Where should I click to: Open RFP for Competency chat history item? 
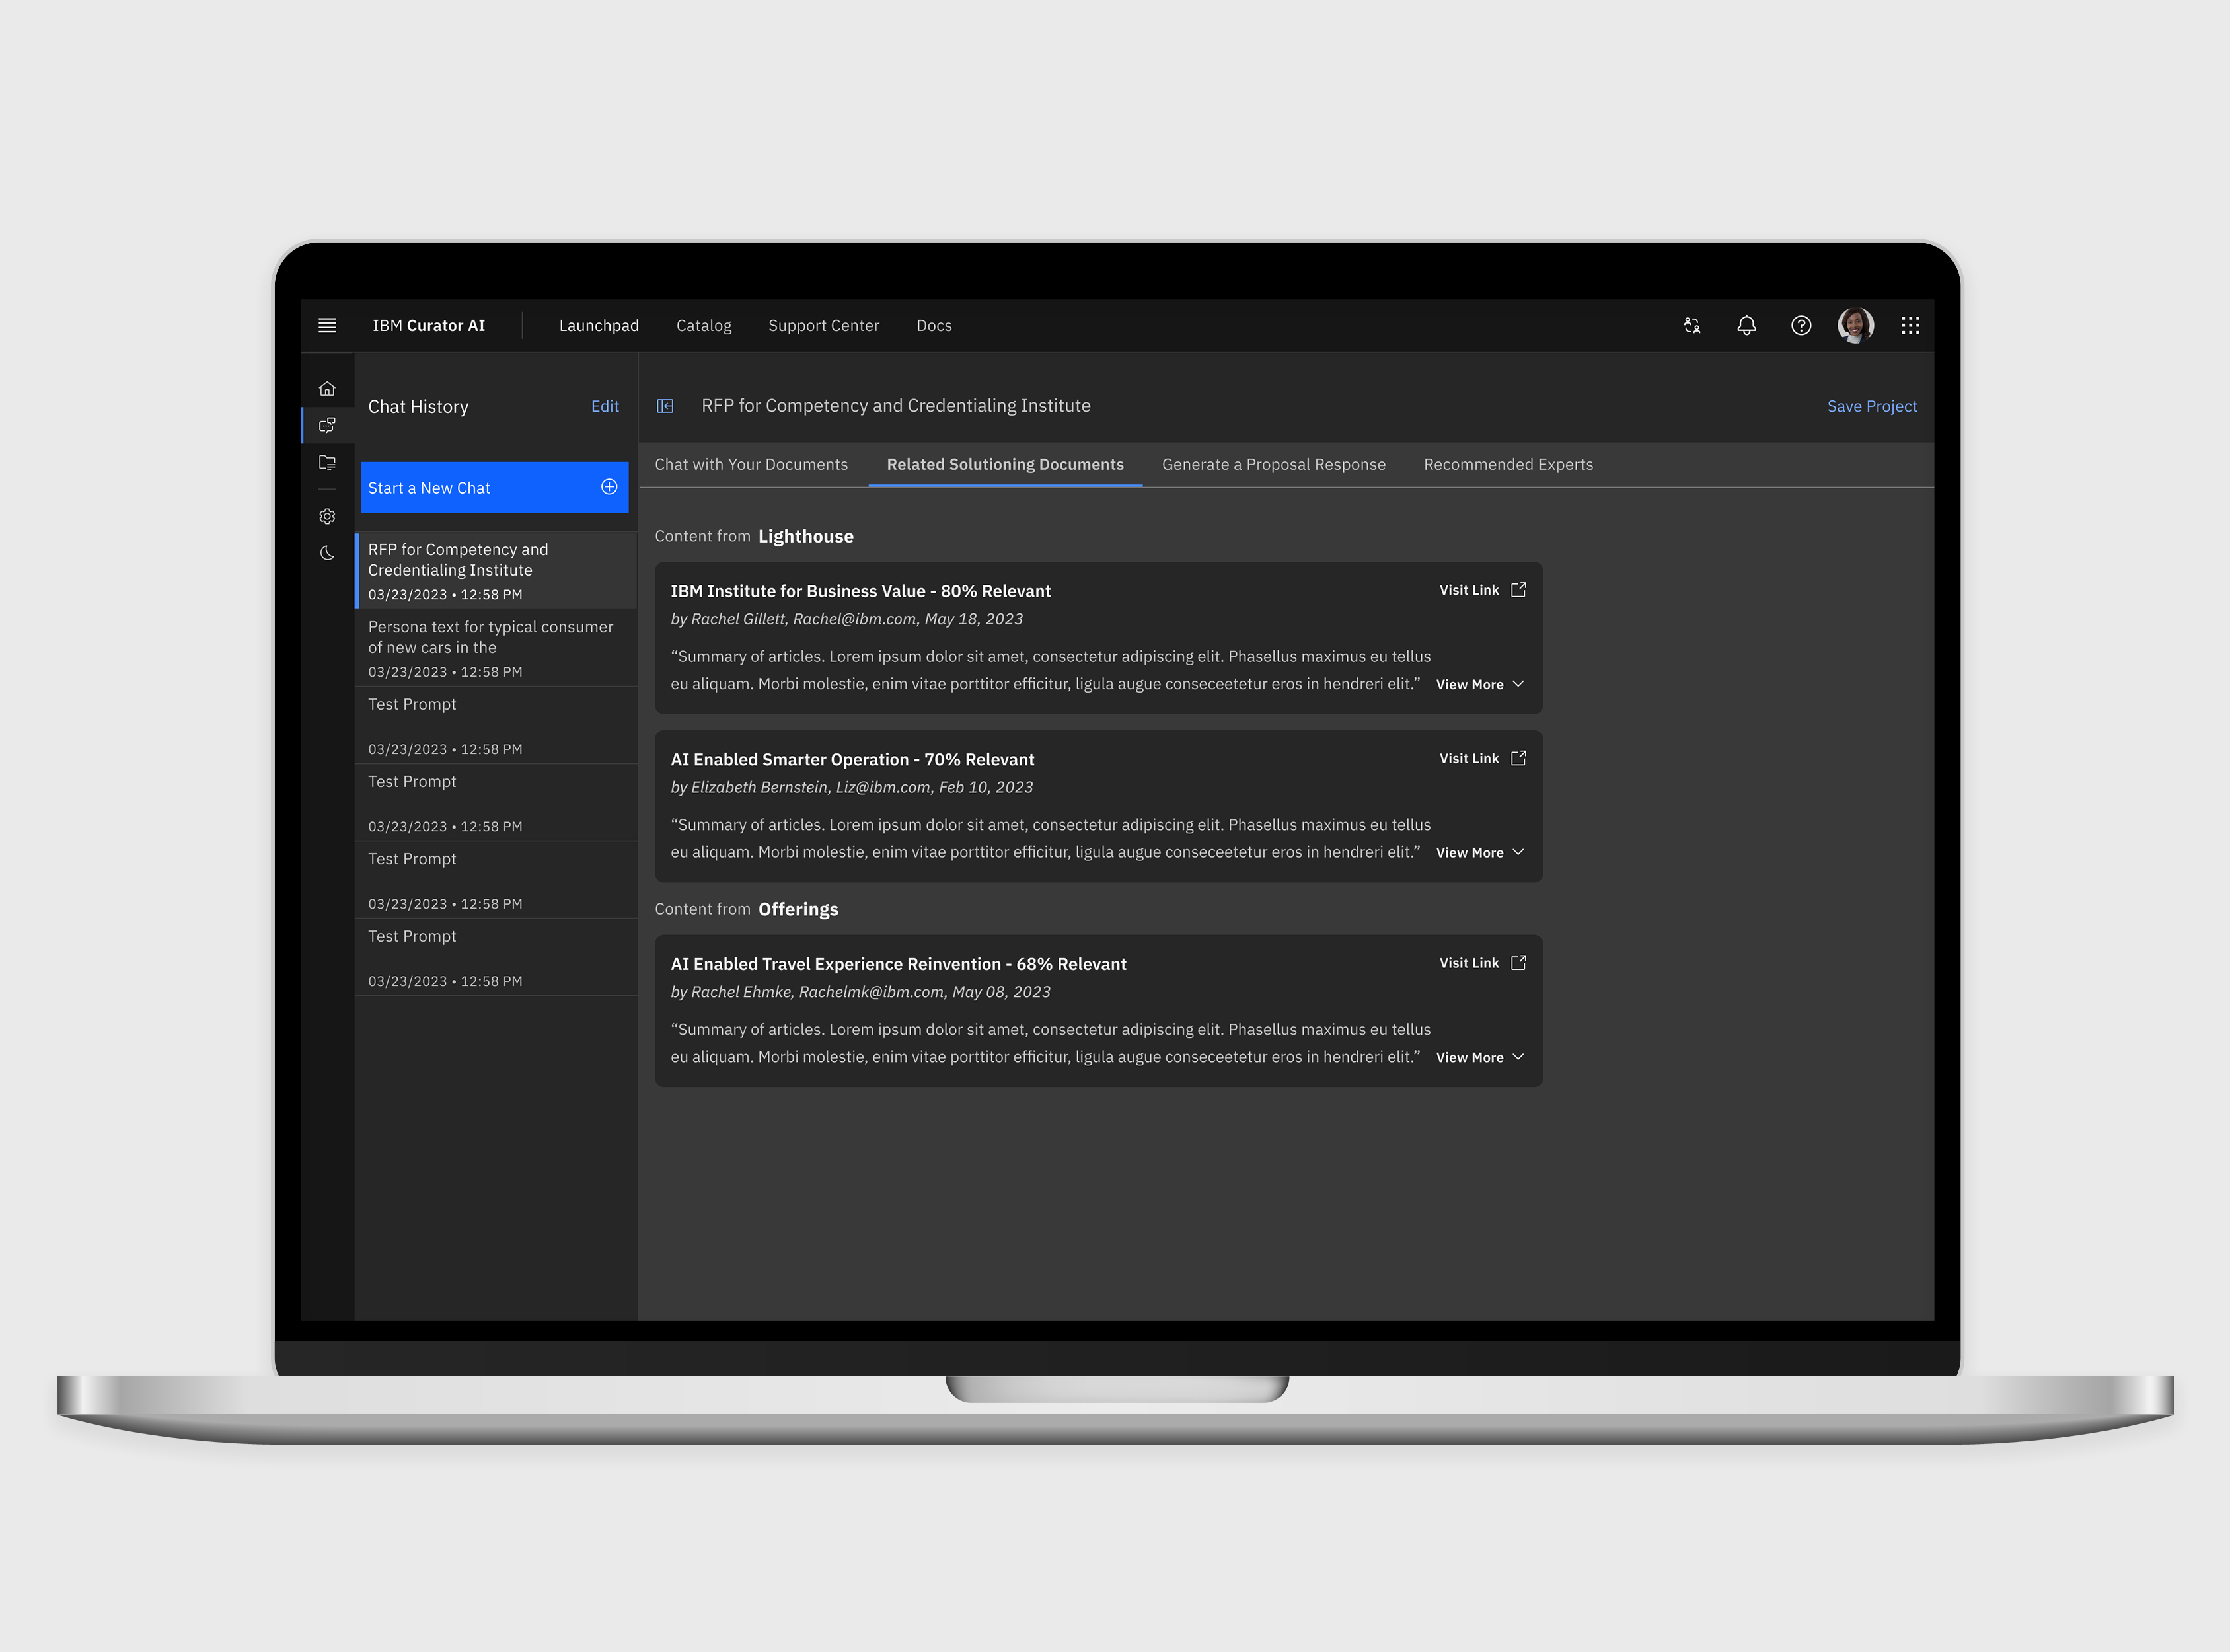click(496, 571)
